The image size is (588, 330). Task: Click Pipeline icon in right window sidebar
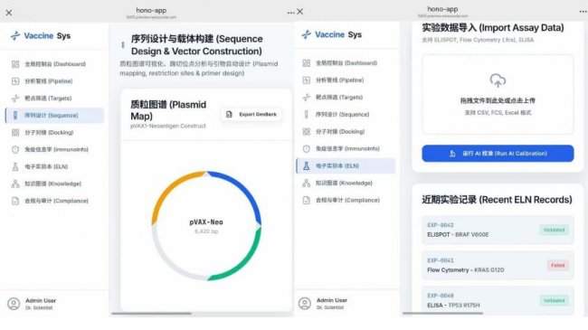click(307, 80)
